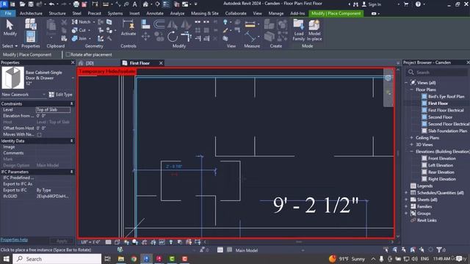Select the Align tool in Modify panel
The height and width of the screenshot is (264, 470).
coord(145,24)
